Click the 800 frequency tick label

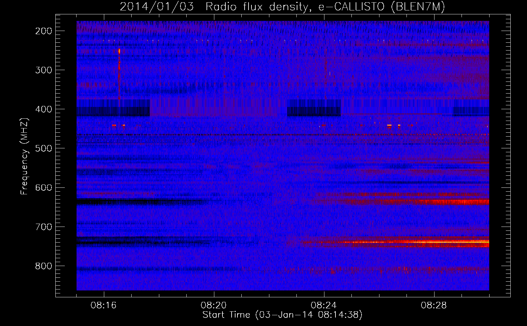43,266
